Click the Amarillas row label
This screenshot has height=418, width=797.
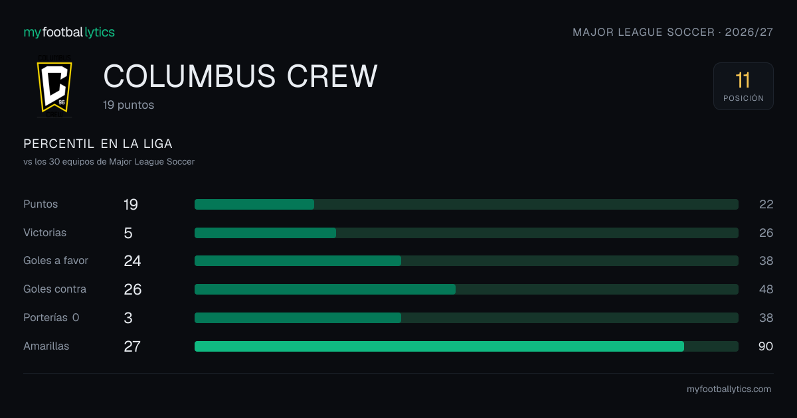[x=46, y=346]
